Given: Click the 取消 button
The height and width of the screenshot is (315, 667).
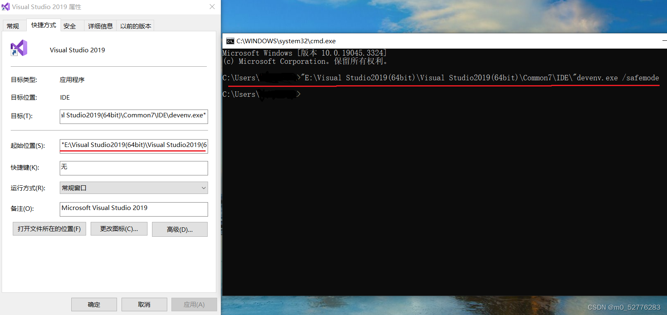Looking at the screenshot, I should click(144, 305).
